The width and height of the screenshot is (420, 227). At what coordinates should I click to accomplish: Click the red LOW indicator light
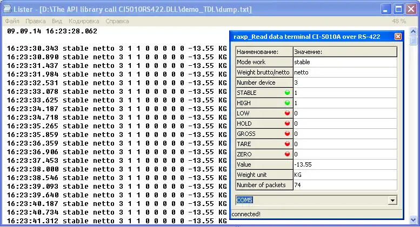point(287,113)
